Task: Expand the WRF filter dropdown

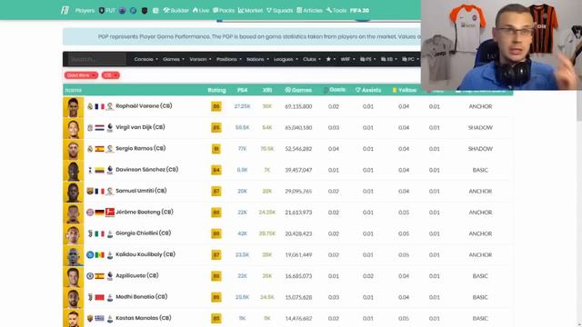Action: 347,59
